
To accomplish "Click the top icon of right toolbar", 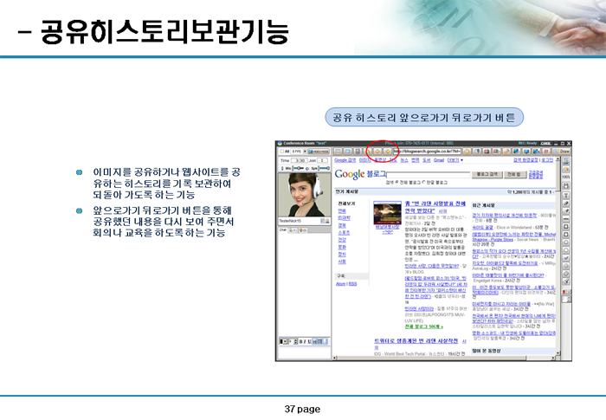I will [566, 161].
